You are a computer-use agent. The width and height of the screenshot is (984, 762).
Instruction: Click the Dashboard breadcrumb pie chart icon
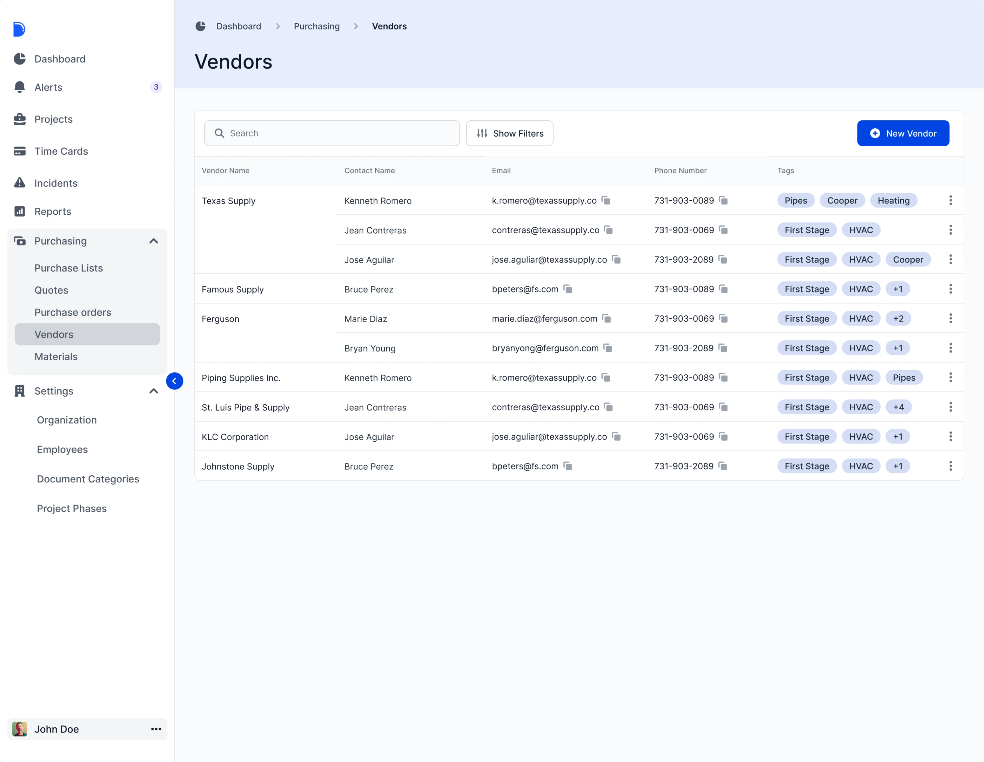[200, 26]
